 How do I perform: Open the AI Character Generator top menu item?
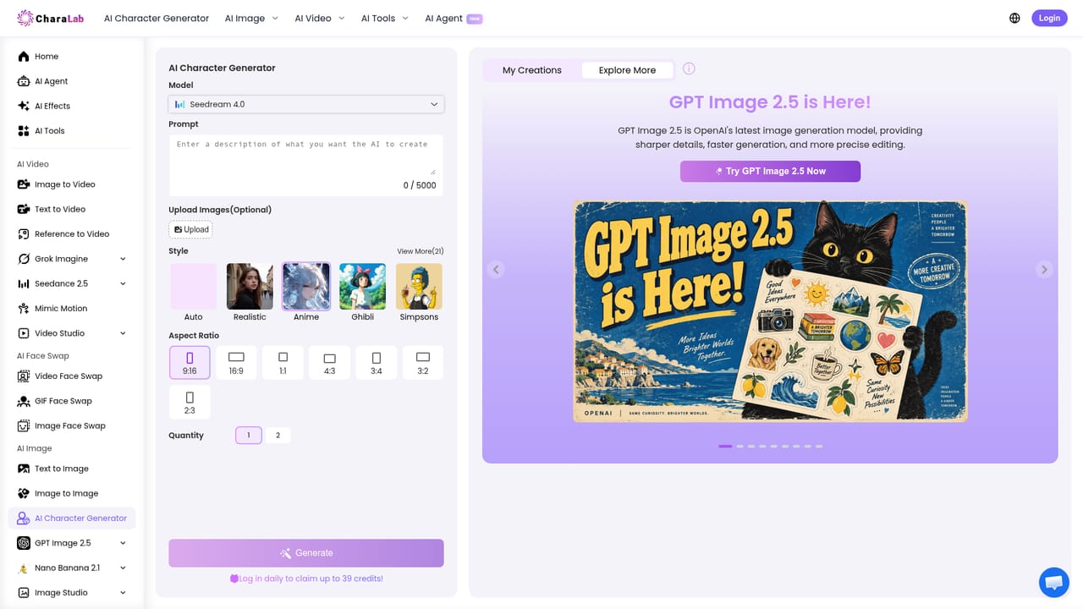tap(157, 18)
